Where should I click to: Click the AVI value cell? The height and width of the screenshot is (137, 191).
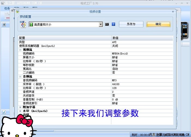[142, 42]
